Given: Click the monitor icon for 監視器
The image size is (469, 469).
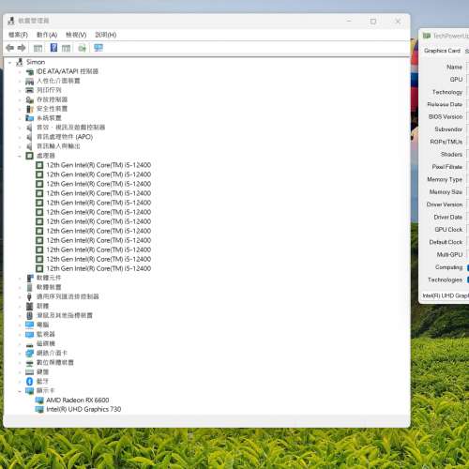Looking at the screenshot, I should click(x=30, y=334).
